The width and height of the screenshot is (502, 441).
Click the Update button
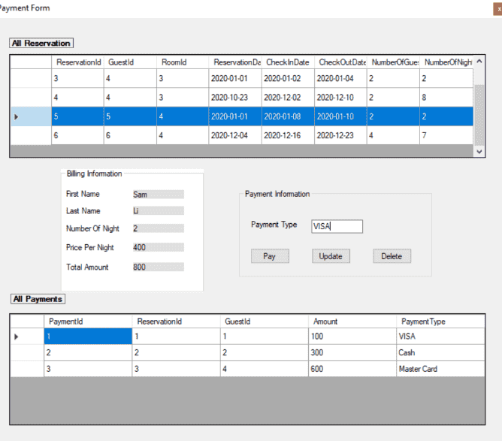(x=331, y=256)
